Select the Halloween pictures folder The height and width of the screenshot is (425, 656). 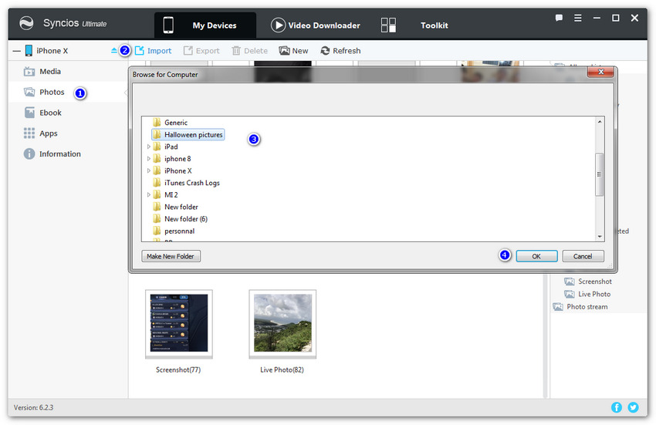coord(188,135)
